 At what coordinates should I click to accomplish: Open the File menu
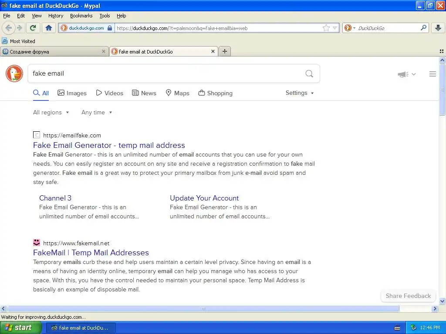(x=7, y=16)
